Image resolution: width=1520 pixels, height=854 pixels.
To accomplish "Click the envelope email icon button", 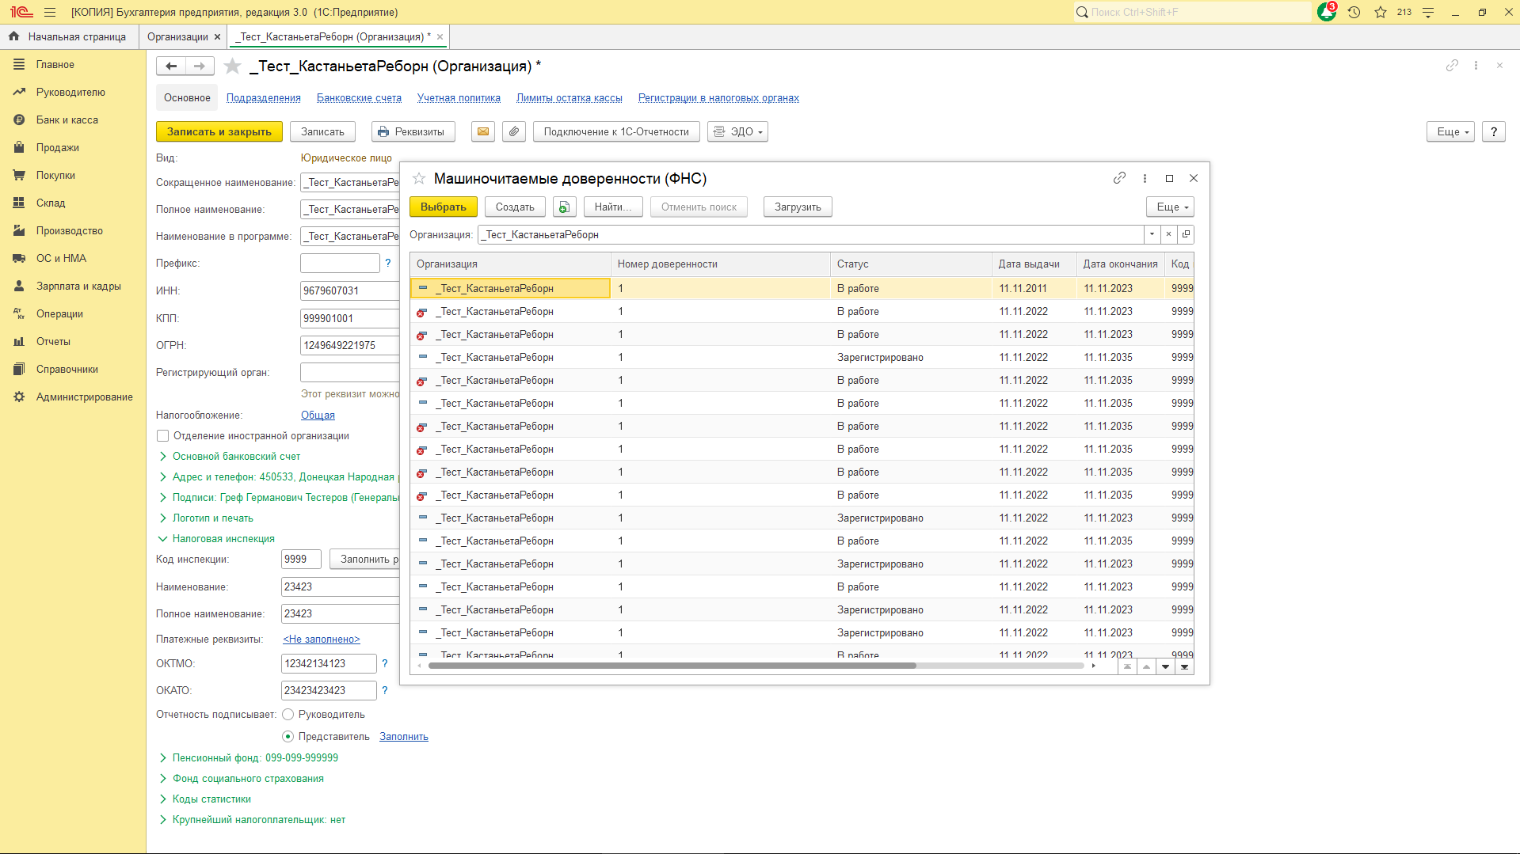I will pyautogui.click(x=483, y=132).
